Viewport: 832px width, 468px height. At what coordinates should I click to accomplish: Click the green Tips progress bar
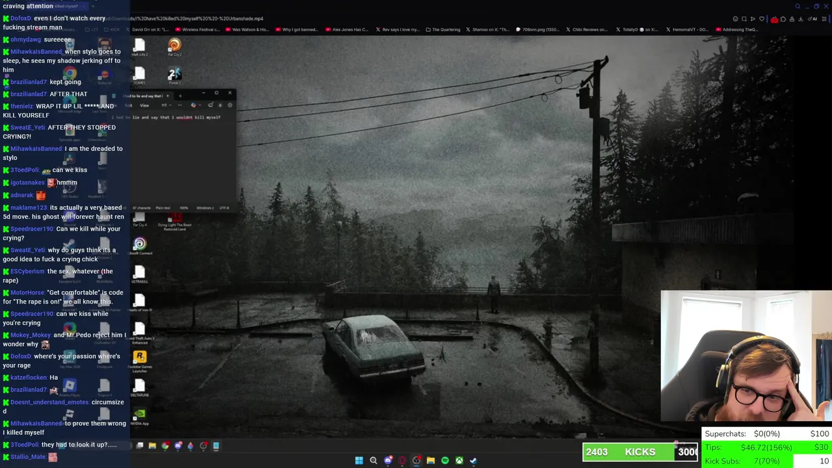pyautogui.click(x=766, y=448)
